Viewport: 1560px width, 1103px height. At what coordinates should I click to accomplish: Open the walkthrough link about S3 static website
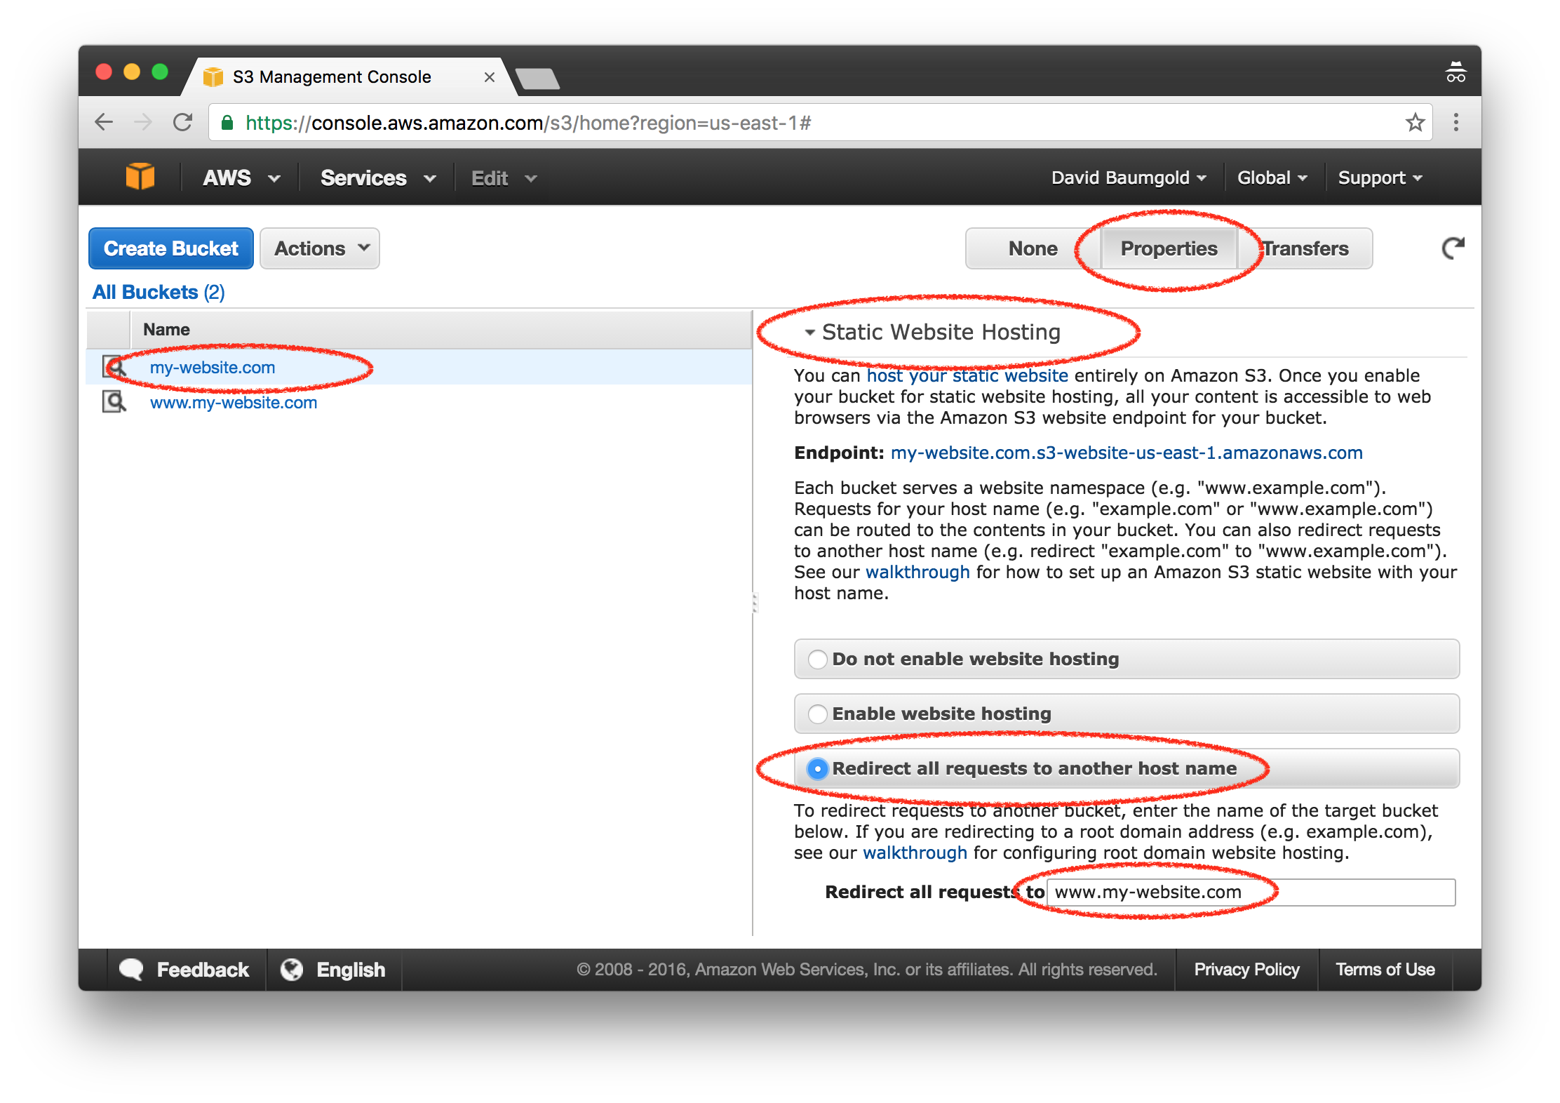pos(917,572)
